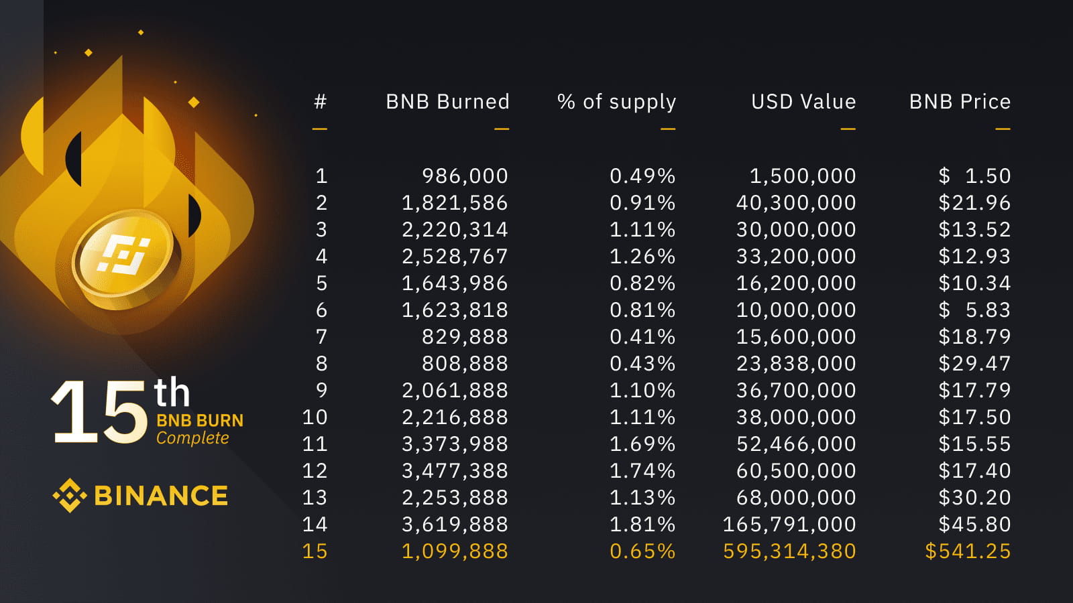Image resolution: width=1073 pixels, height=603 pixels.
Task: Click the Binance diamond logo icon
Action: click(x=69, y=496)
